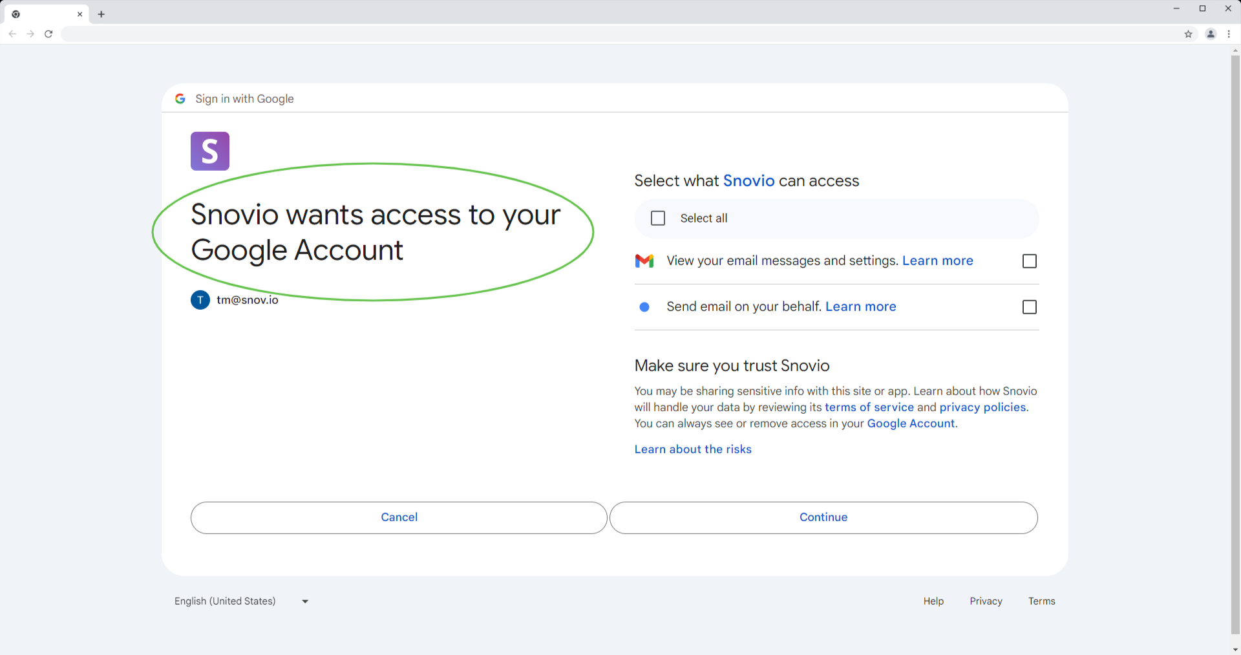Open the browser profile avatar icon

coord(1211,34)
